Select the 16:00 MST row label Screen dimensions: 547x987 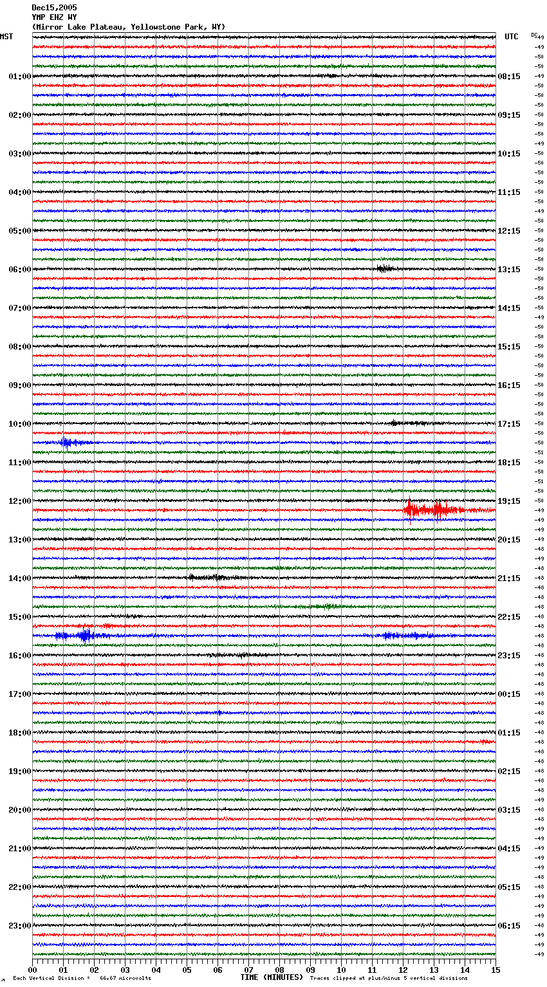pyautogui.click(x=20, y=656)
